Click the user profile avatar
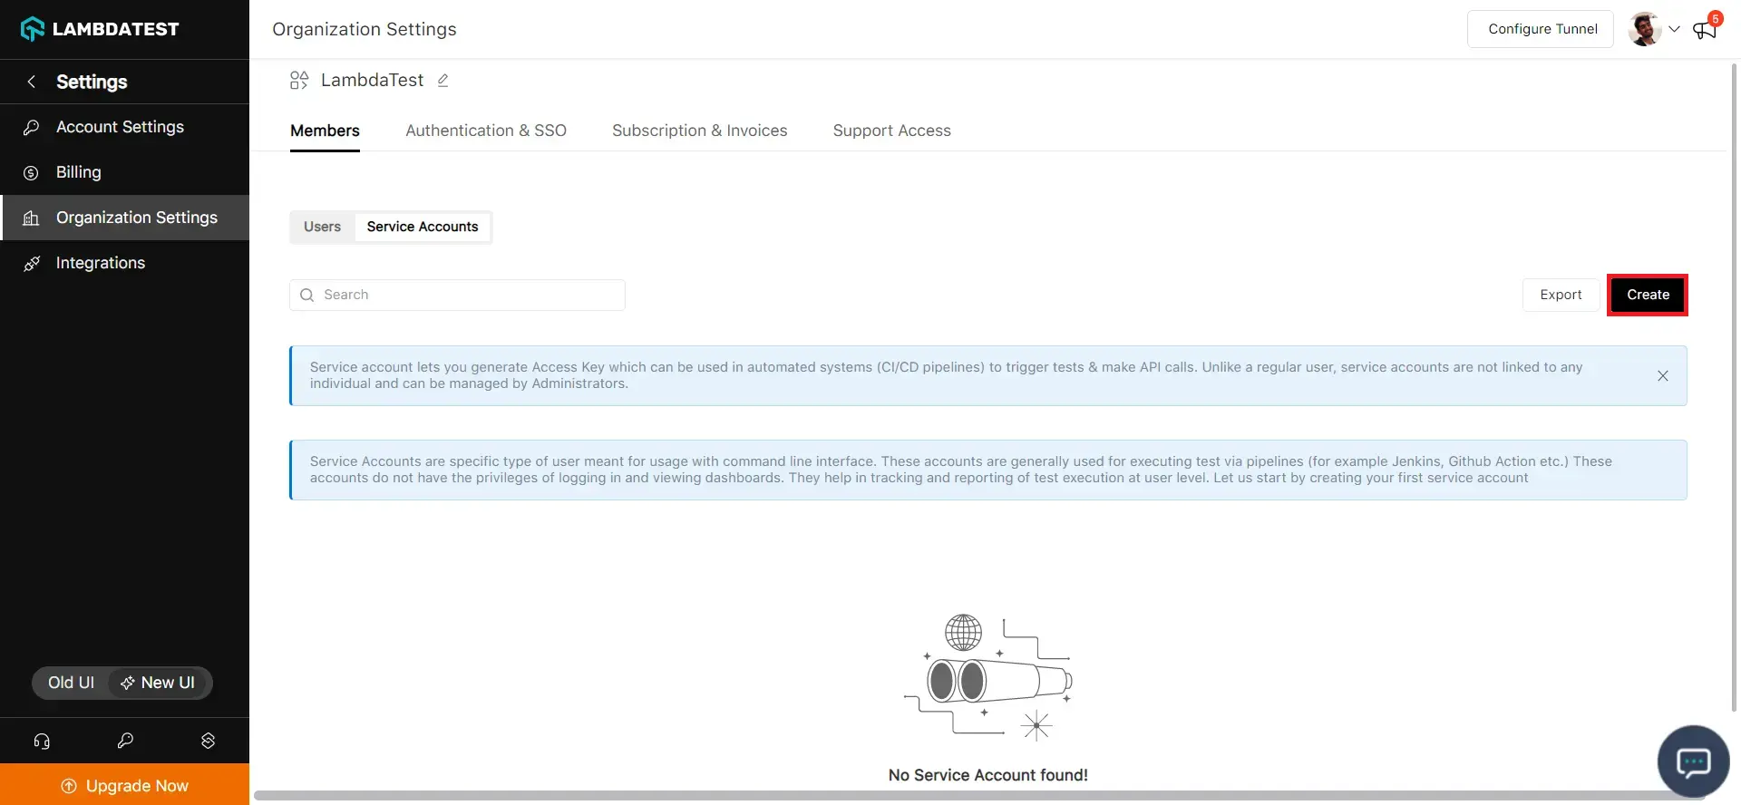 (1644, 29)
